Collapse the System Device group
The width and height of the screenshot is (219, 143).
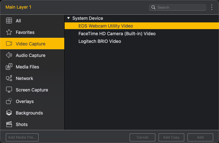[x=68, y=18]
